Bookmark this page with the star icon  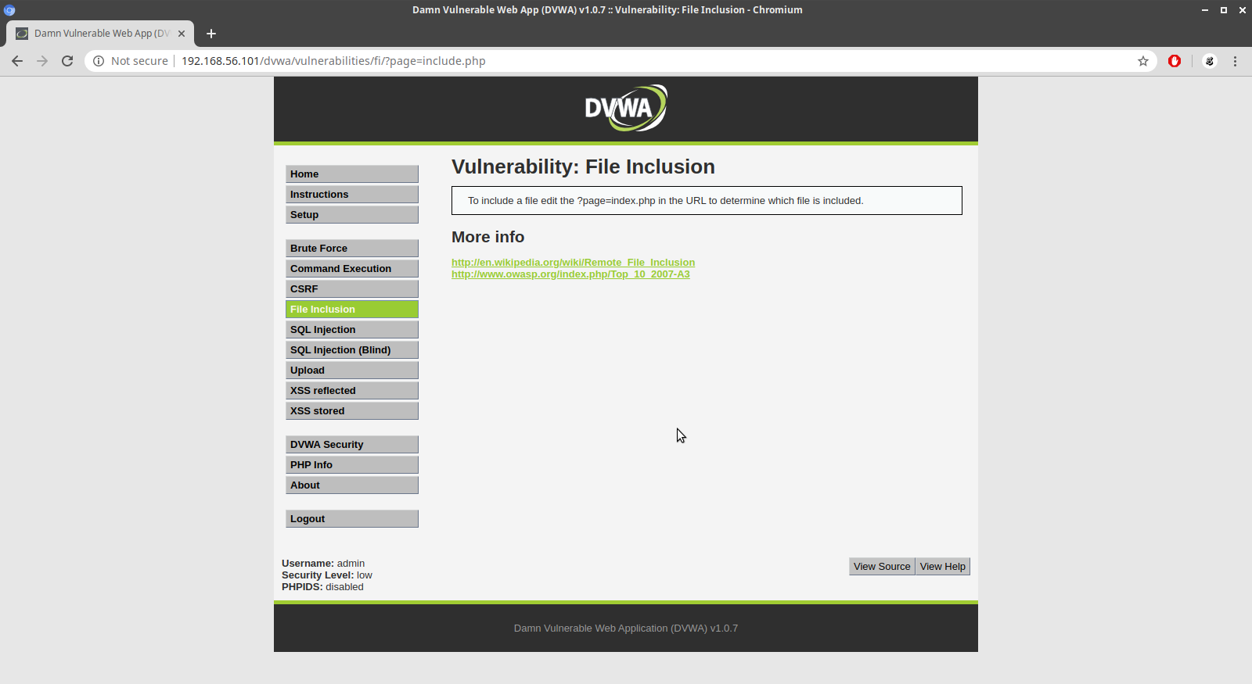click(x=1143, y=61)
